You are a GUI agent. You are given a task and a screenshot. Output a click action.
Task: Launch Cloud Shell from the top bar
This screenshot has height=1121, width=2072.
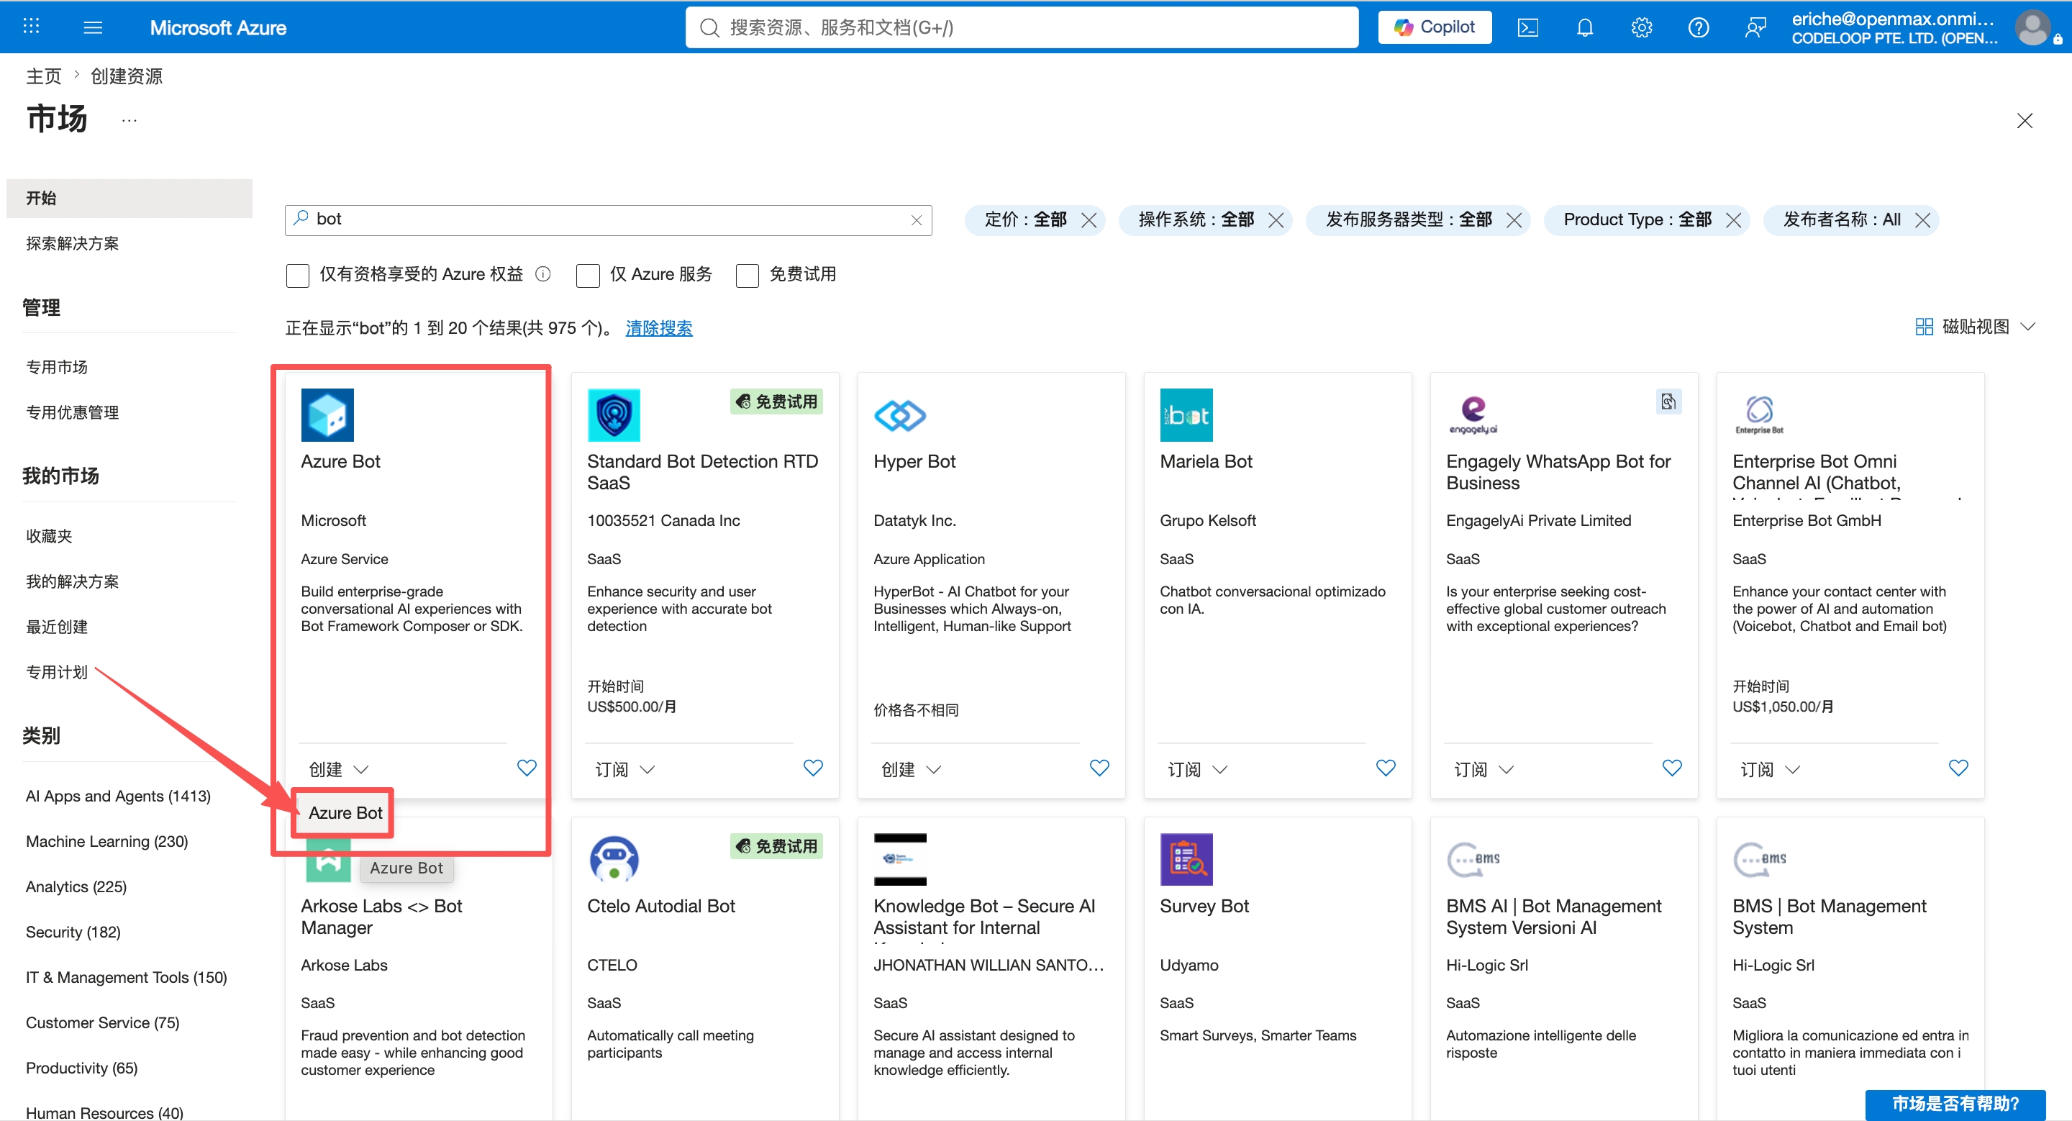[1527, 27]
